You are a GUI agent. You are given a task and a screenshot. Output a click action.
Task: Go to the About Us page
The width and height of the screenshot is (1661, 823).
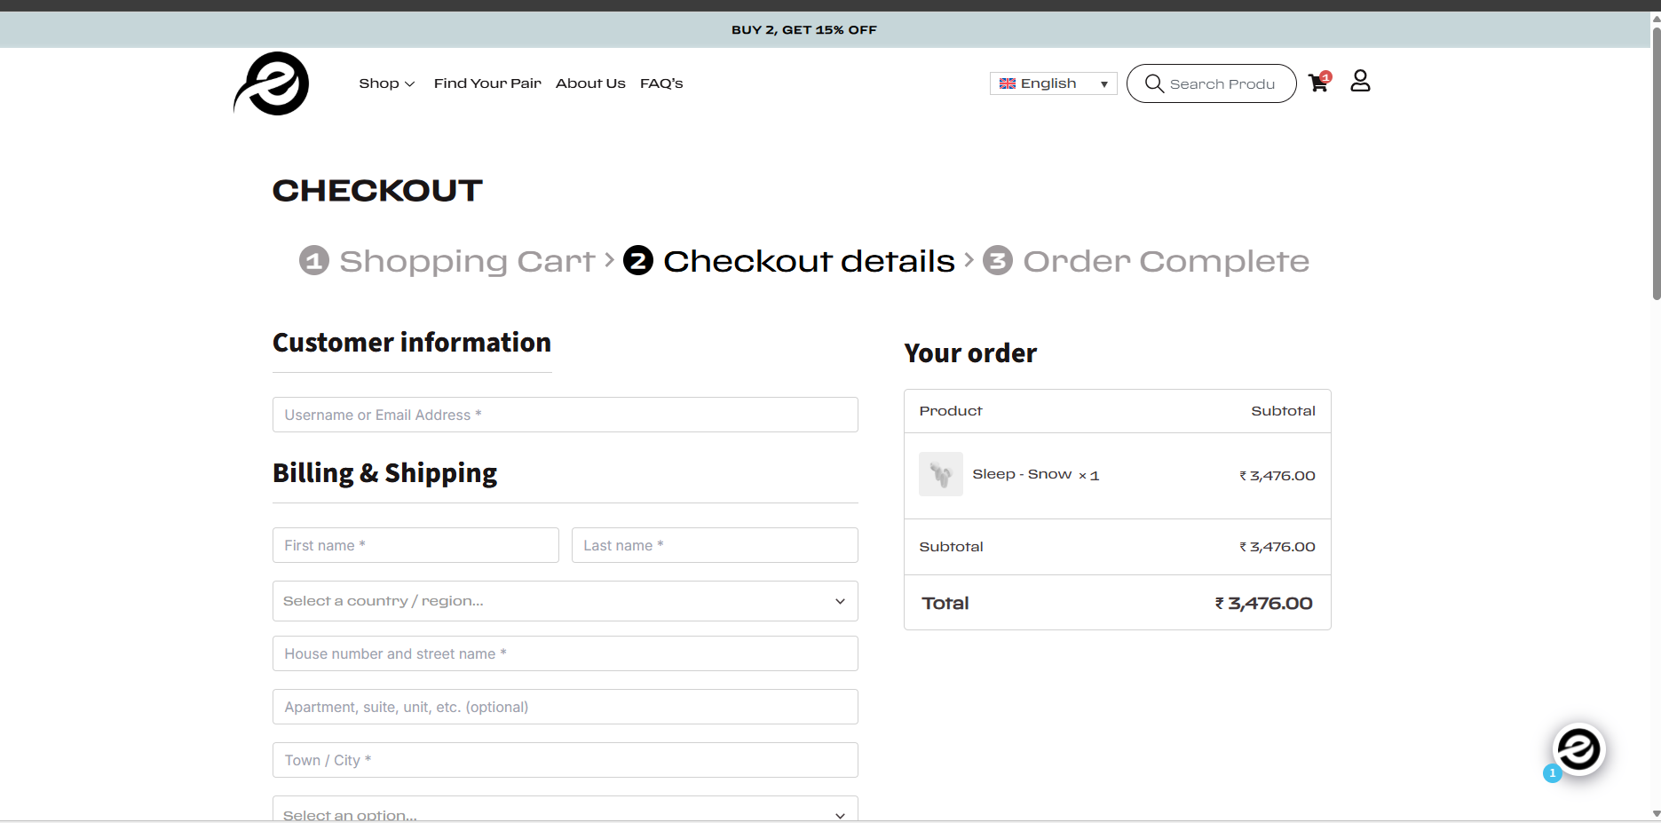(590, 83)
